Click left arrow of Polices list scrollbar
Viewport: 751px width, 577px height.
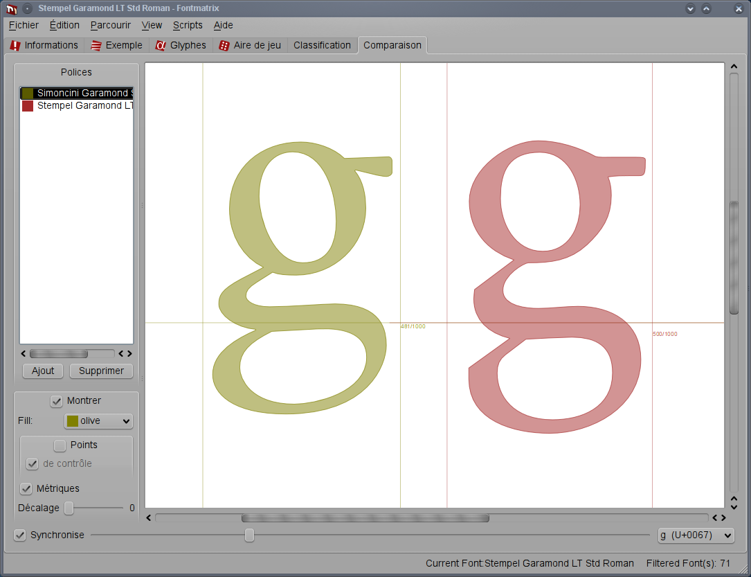pos(24,354)
